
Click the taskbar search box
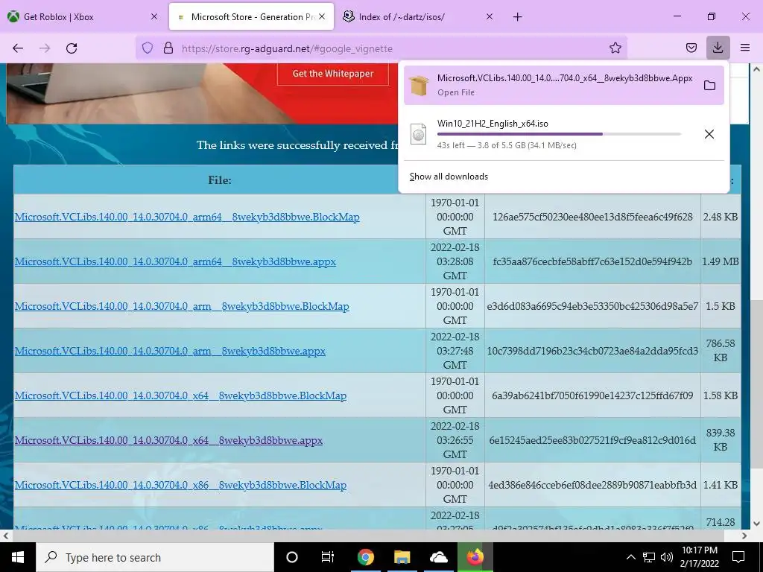tap(155, 557)
